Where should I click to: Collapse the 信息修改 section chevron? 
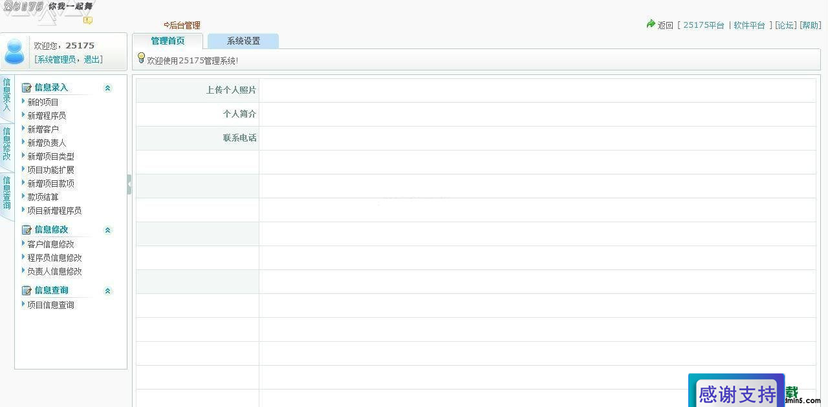coord(108,230)
